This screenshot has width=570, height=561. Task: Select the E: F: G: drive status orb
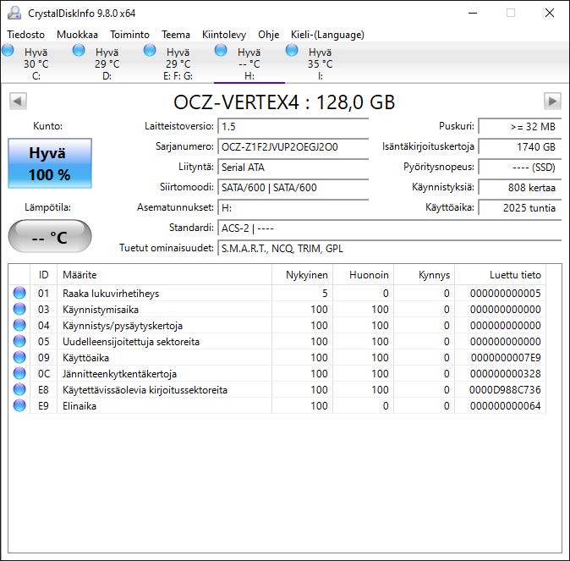(150, 50)
